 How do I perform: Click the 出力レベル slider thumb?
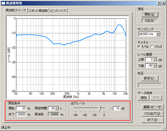[99, 108]
